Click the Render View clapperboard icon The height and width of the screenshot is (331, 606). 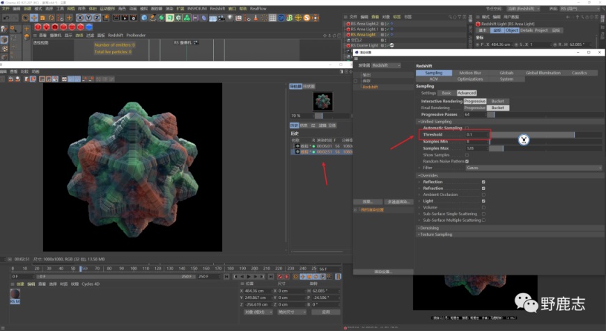(116, 18)
